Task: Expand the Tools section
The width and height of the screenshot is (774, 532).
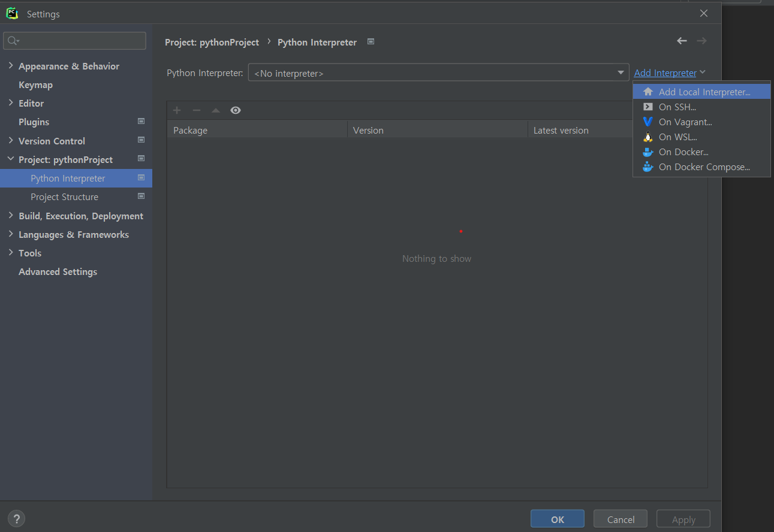Action: tap(11, 252)
